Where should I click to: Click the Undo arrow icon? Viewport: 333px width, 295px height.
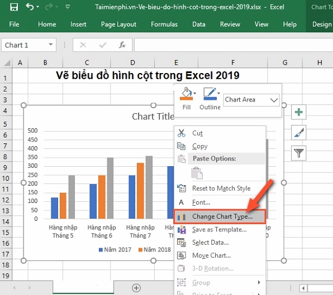(x=30, y=7)
